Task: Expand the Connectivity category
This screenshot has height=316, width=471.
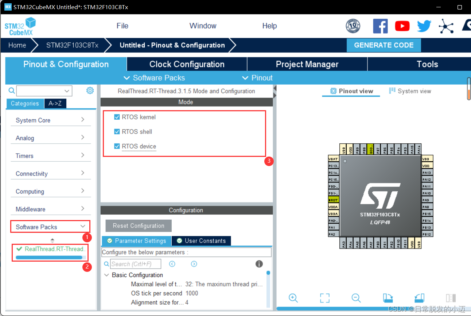Action: coord(50,174)
